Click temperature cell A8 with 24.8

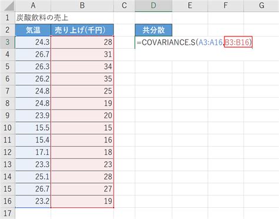pyautogui.click(x=33, y=104)
